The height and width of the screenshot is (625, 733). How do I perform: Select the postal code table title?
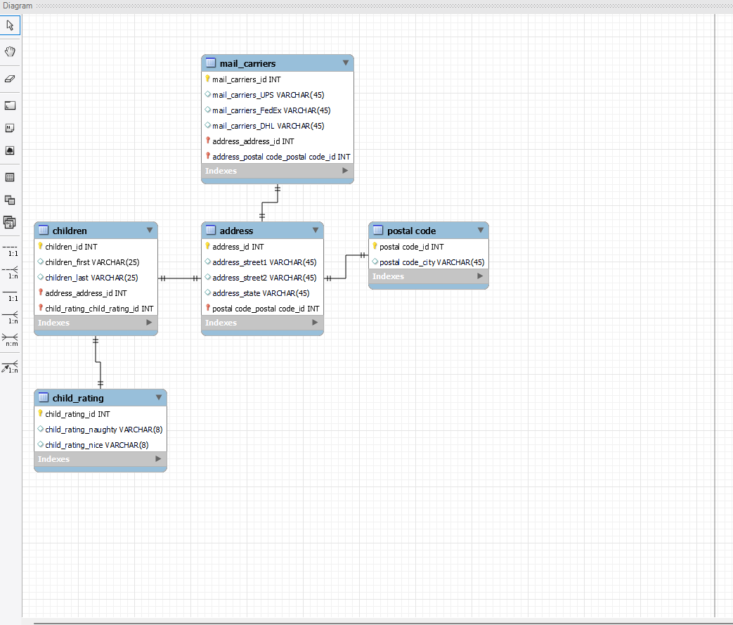411,231
